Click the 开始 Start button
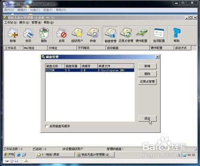 pyautogui.click(x=9, y=154)
